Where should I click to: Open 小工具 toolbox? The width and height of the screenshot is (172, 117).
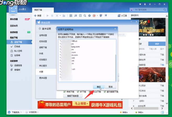tap(122, 16)
